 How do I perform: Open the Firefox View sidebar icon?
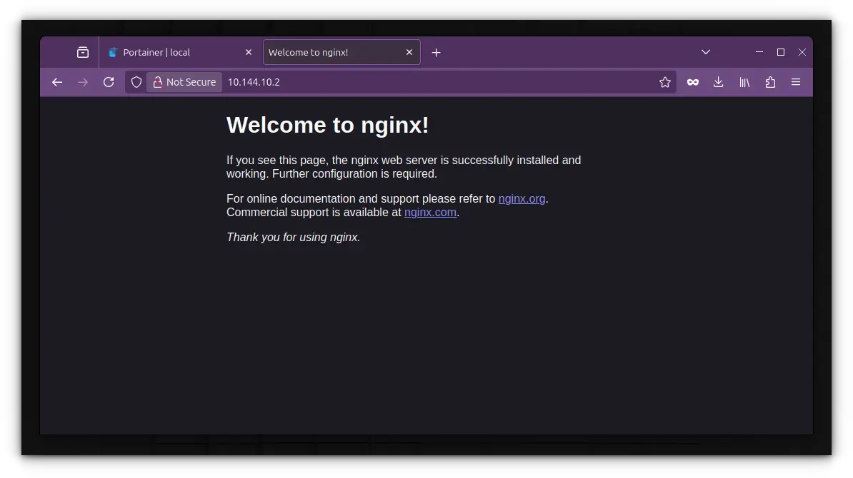82,51
